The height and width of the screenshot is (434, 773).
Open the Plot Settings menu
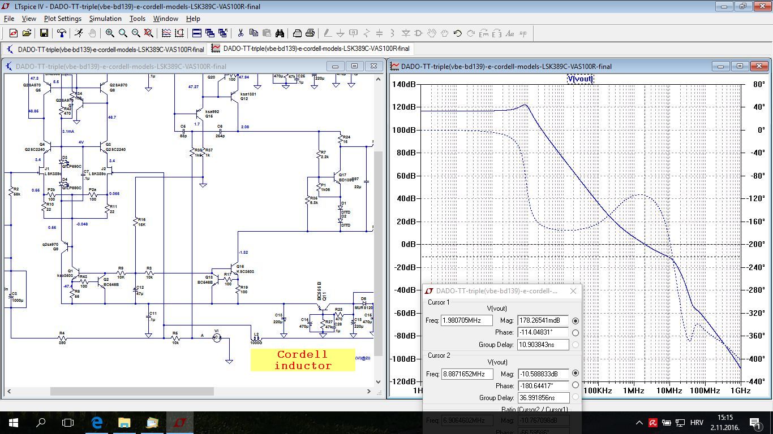(x=63, y=19)
